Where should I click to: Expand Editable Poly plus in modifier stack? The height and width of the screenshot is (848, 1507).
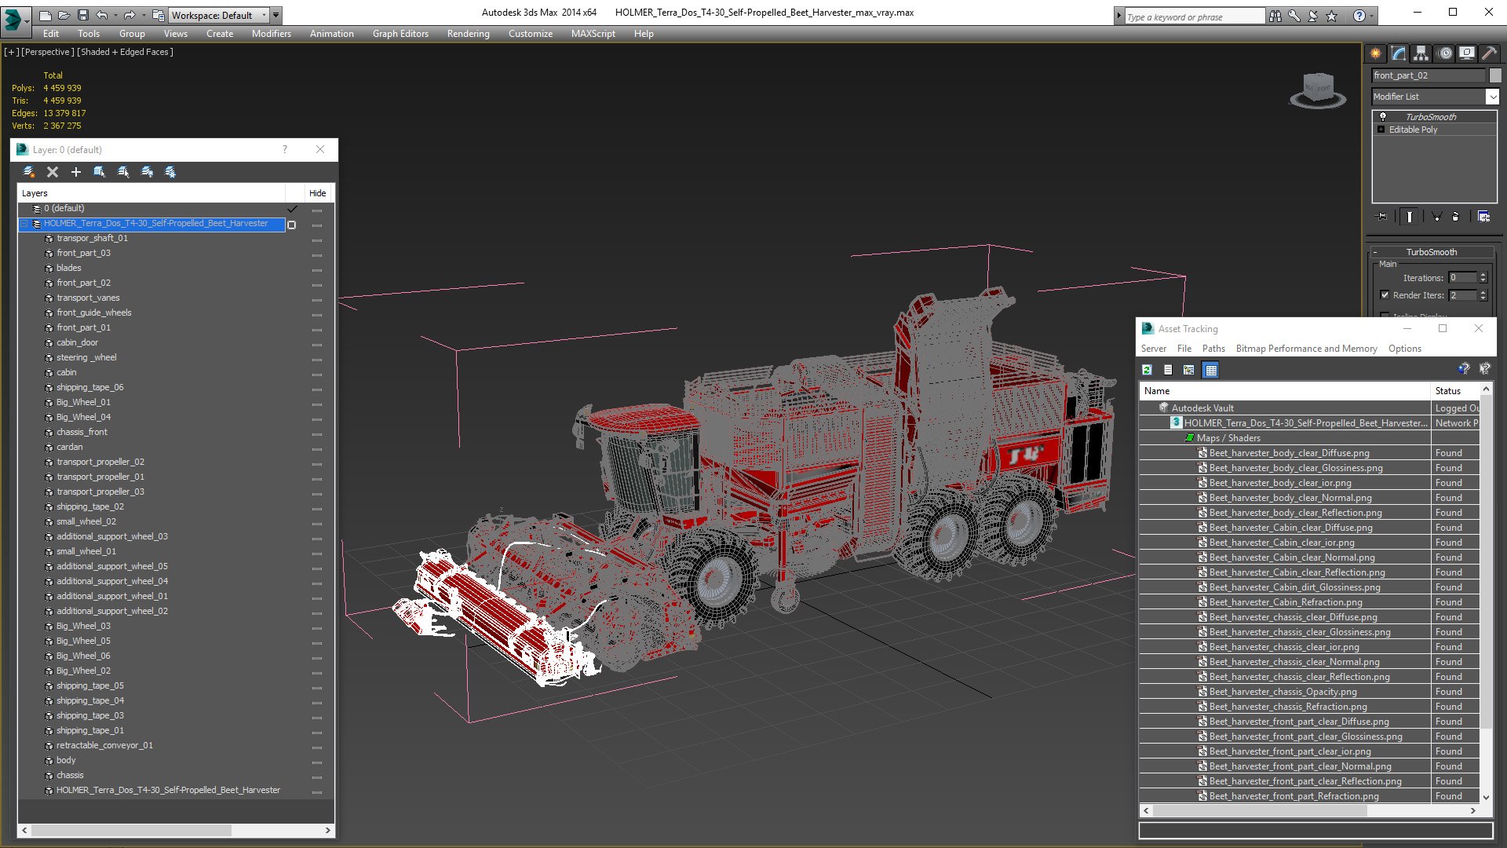[x=1381, y=130]
